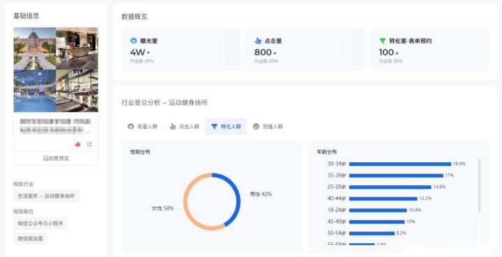
Task: Click the funnel icon in the 转化人群 tab
Action: (x=215, y=127)
